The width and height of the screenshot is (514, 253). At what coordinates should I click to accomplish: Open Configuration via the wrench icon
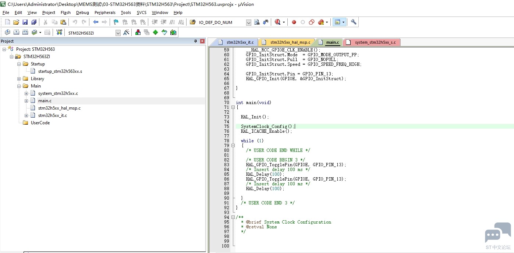coord(354,22)
